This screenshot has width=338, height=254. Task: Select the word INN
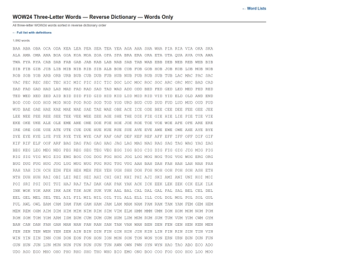pyautogui.click(x=47, y=238)
